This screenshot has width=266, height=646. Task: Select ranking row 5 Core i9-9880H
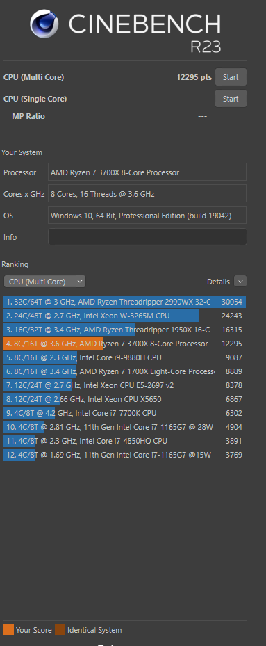point(125,357)
